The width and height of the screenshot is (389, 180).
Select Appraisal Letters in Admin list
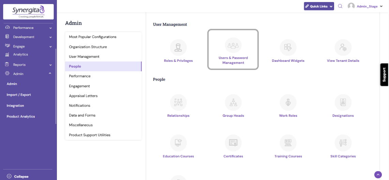[x=103, y=96]
